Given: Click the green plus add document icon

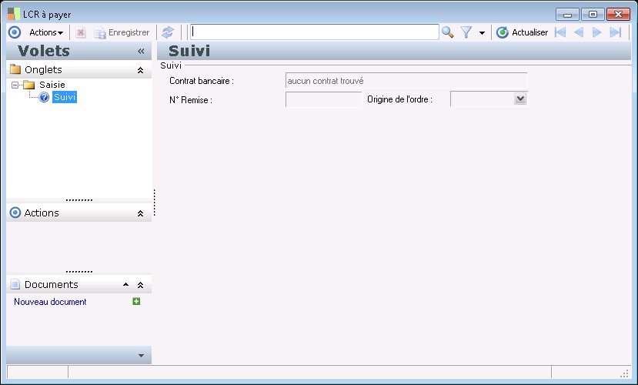Looking at the screenshot, I should (x=136, y=301).
